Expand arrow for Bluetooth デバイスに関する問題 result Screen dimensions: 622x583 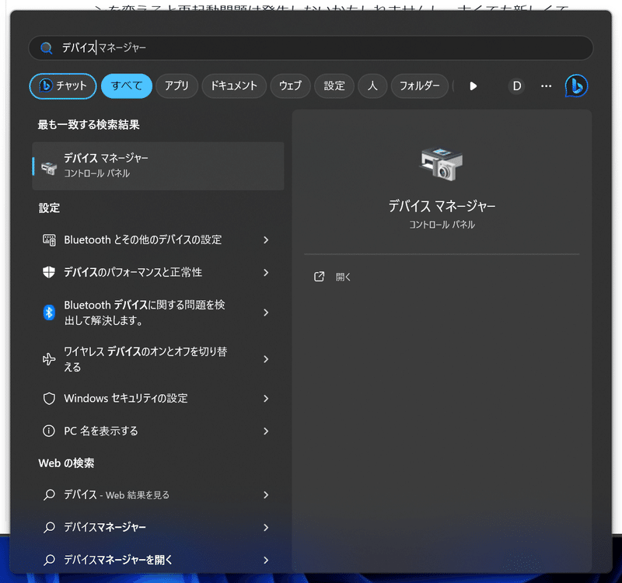click(x=266, y=312)
